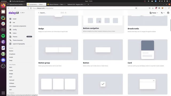Click the clock in the top bar
The width and height of the screenshot is (171, 96).
coord(89,1)
